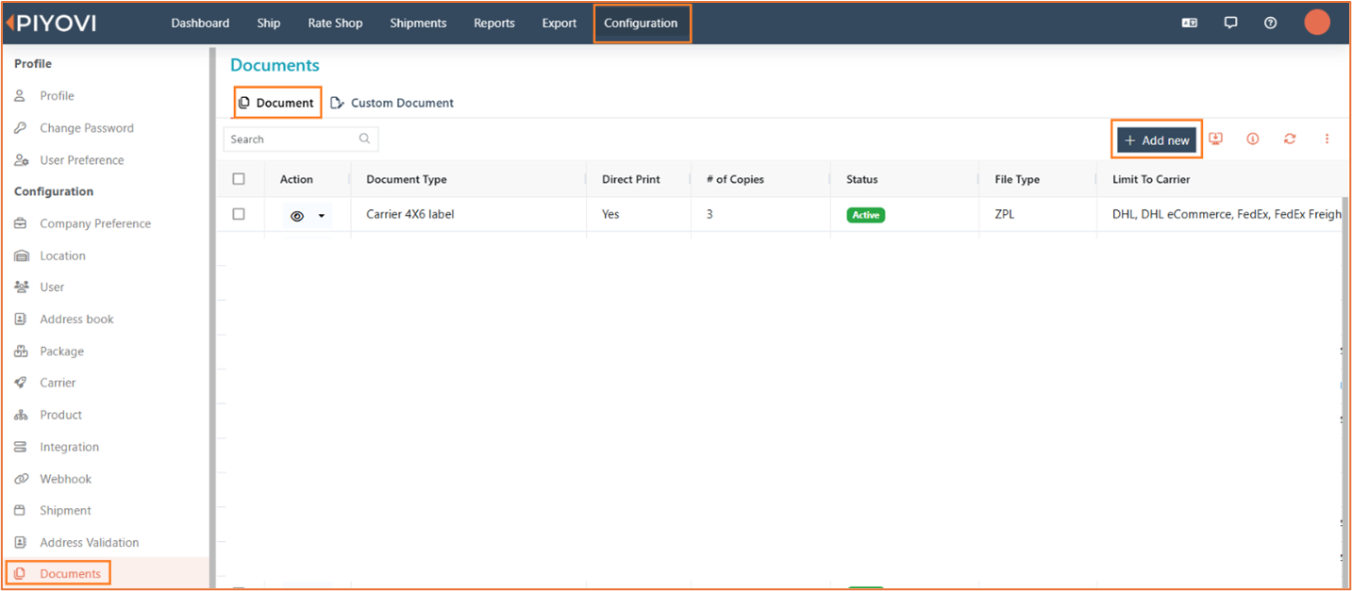Click into the Search input field

pyautogui.click(x=291, y=139)
